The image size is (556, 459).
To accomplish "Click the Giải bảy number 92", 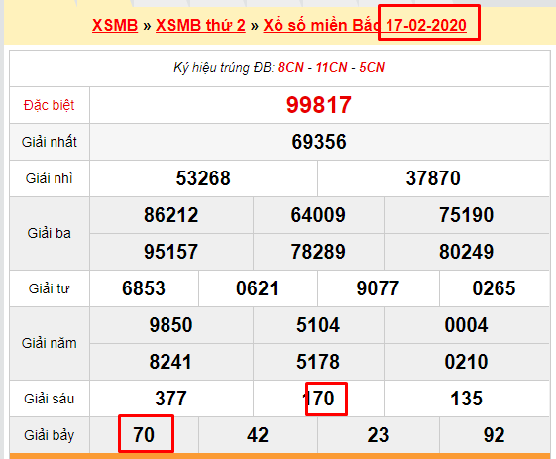I will pyautogui.click(x=494, y=435).
